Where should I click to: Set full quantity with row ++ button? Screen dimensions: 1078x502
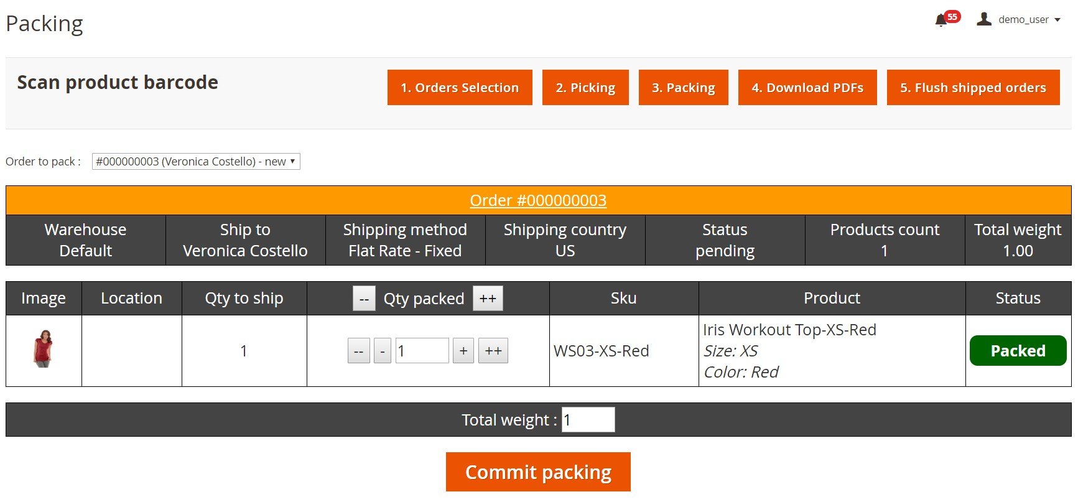point(493,351)
